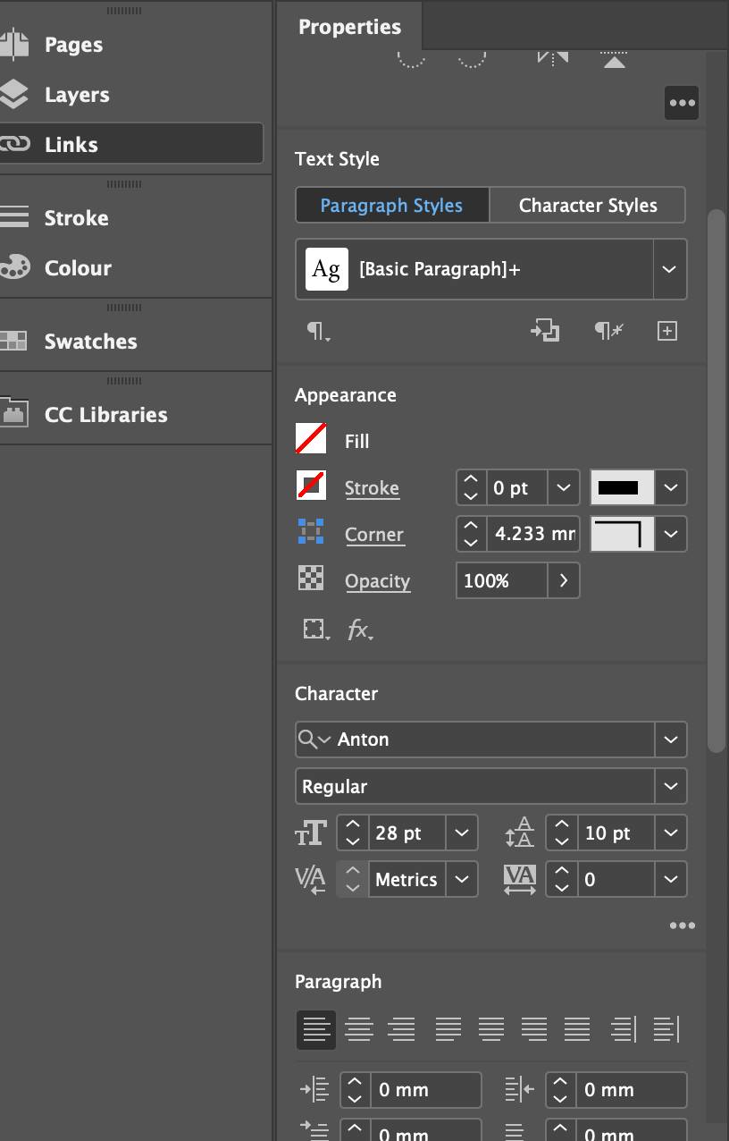Click the stroke type black line preview
This screenshot has width=729, height=1141.
coord(623,487)
